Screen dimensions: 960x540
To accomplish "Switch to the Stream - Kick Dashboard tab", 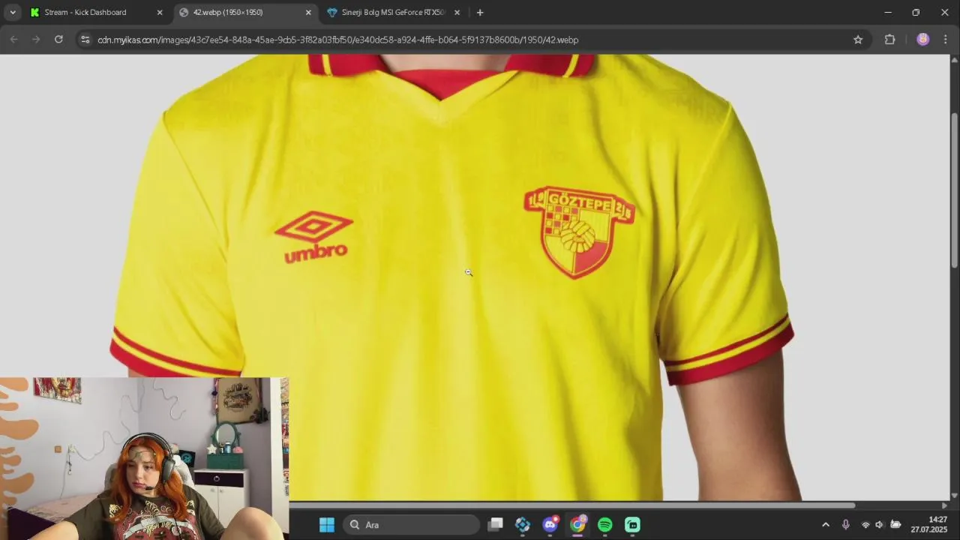I will click(85, 13).
